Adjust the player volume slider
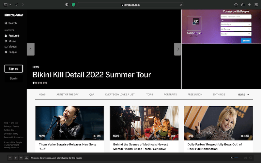This screenshot has height=163, width=261. pyautogui.click(x=238, y=158)
